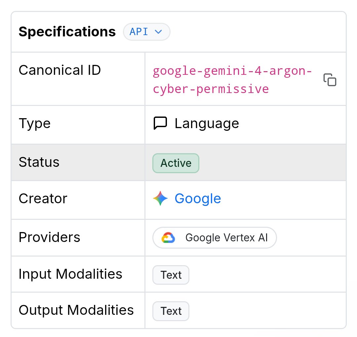The width and height of the screenshot is (357, 337).
Task: Click the speech bubble icon beside Language
Action: tap(160, 123)
